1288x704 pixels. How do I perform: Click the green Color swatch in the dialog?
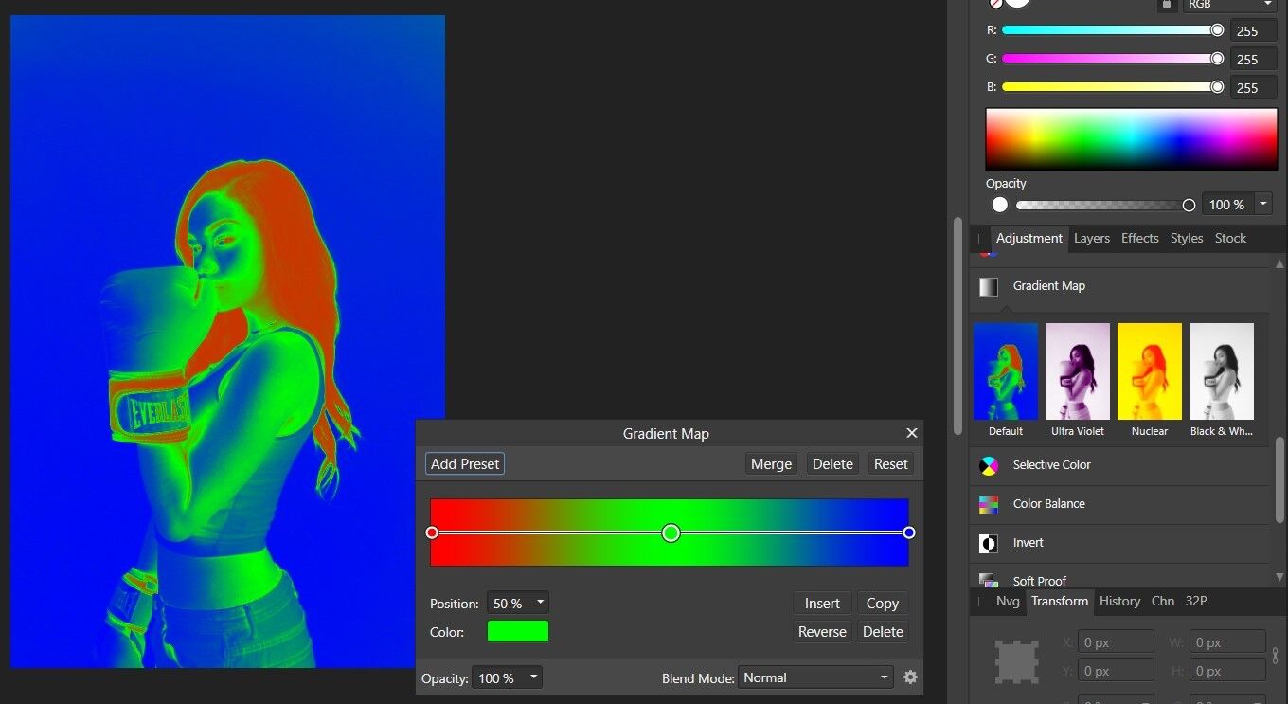[x=517, y=630]
